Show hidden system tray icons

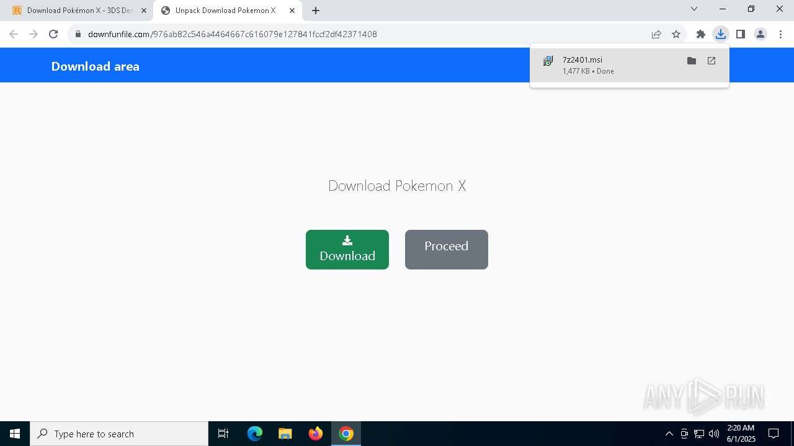[669, 434]
